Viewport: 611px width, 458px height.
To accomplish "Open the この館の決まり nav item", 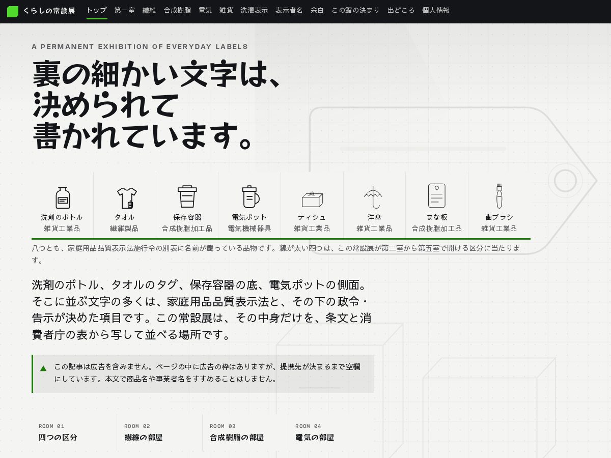I will coord(356,10).
